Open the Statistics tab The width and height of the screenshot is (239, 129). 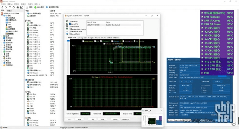pyautogui.click(x=116, y=38)
